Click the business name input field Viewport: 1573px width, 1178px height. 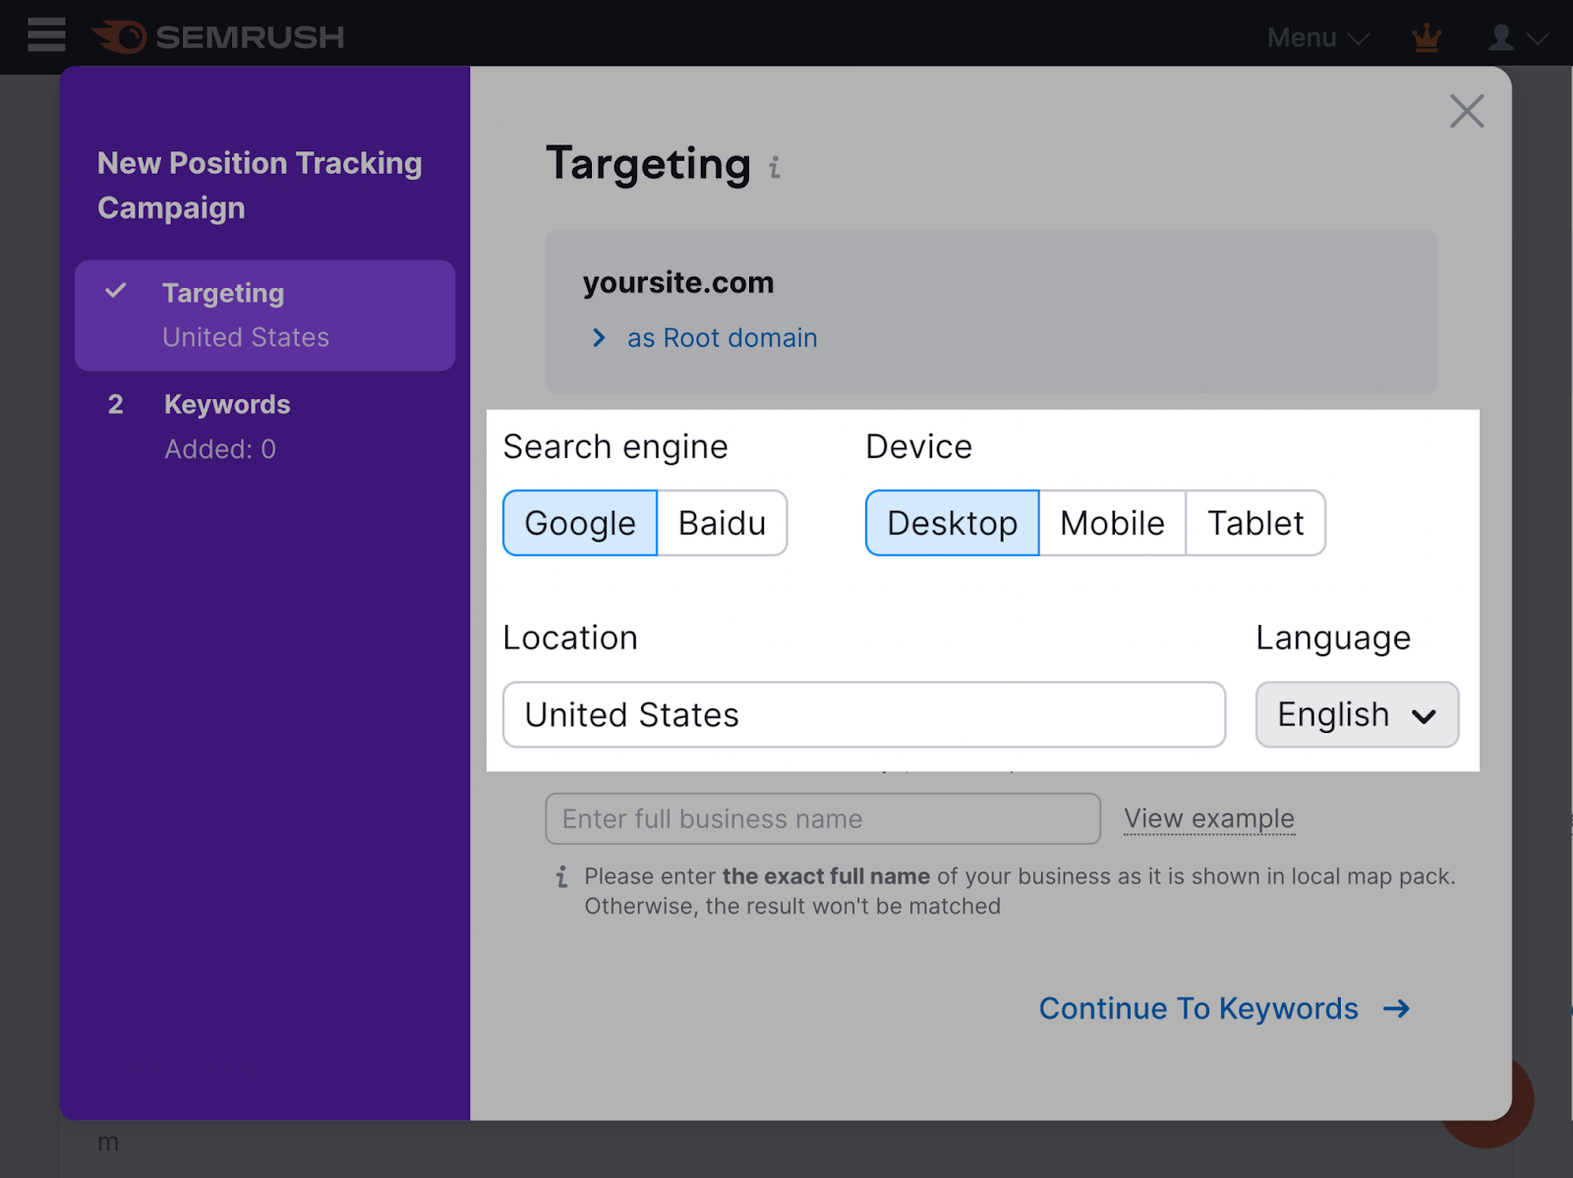click(x=822, y=818)
